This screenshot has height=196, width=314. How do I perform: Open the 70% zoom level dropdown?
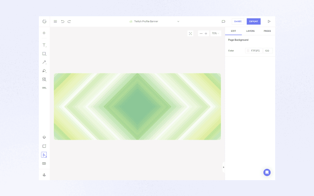point(215,33)
